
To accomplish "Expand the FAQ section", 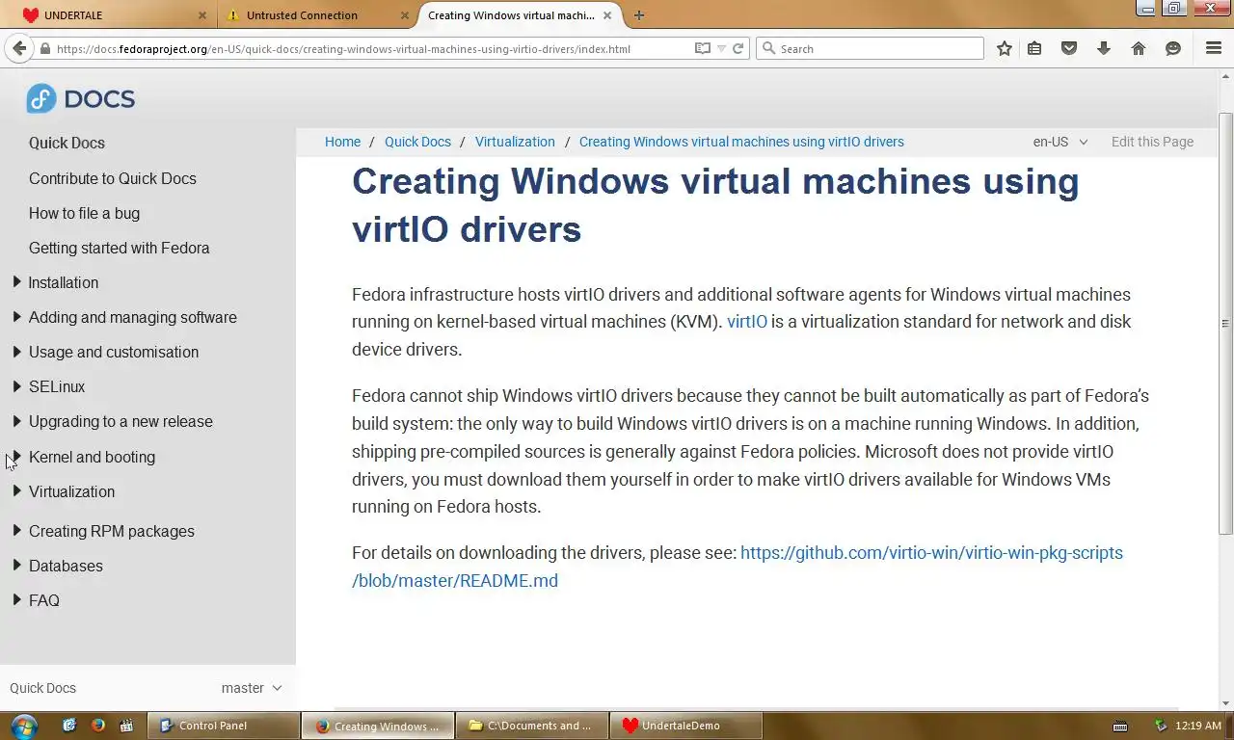I will click(x=16, y=600).
